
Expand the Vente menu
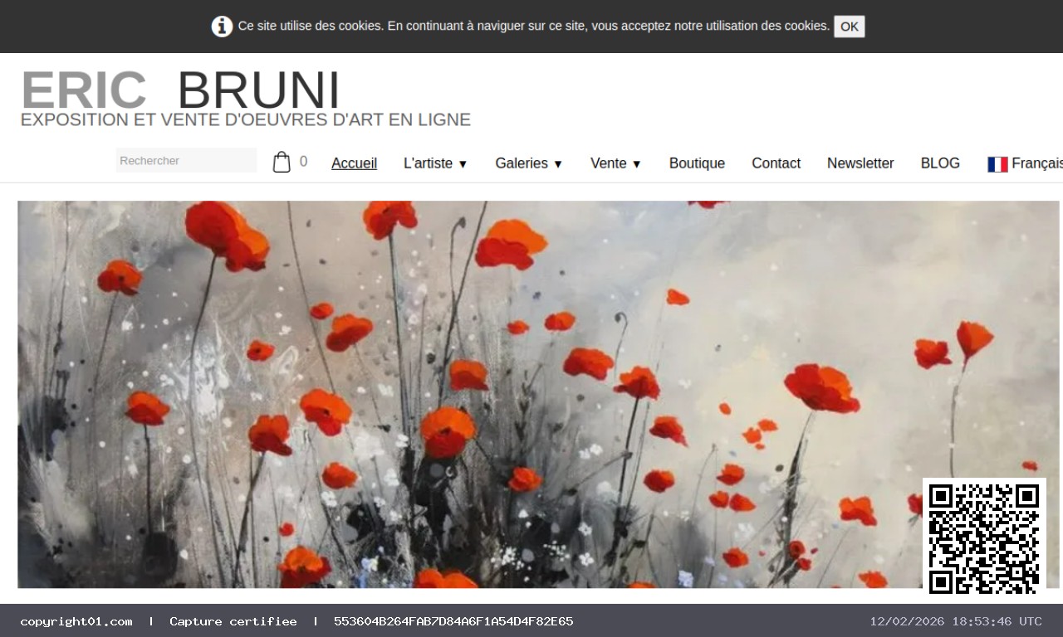[615, 163]
